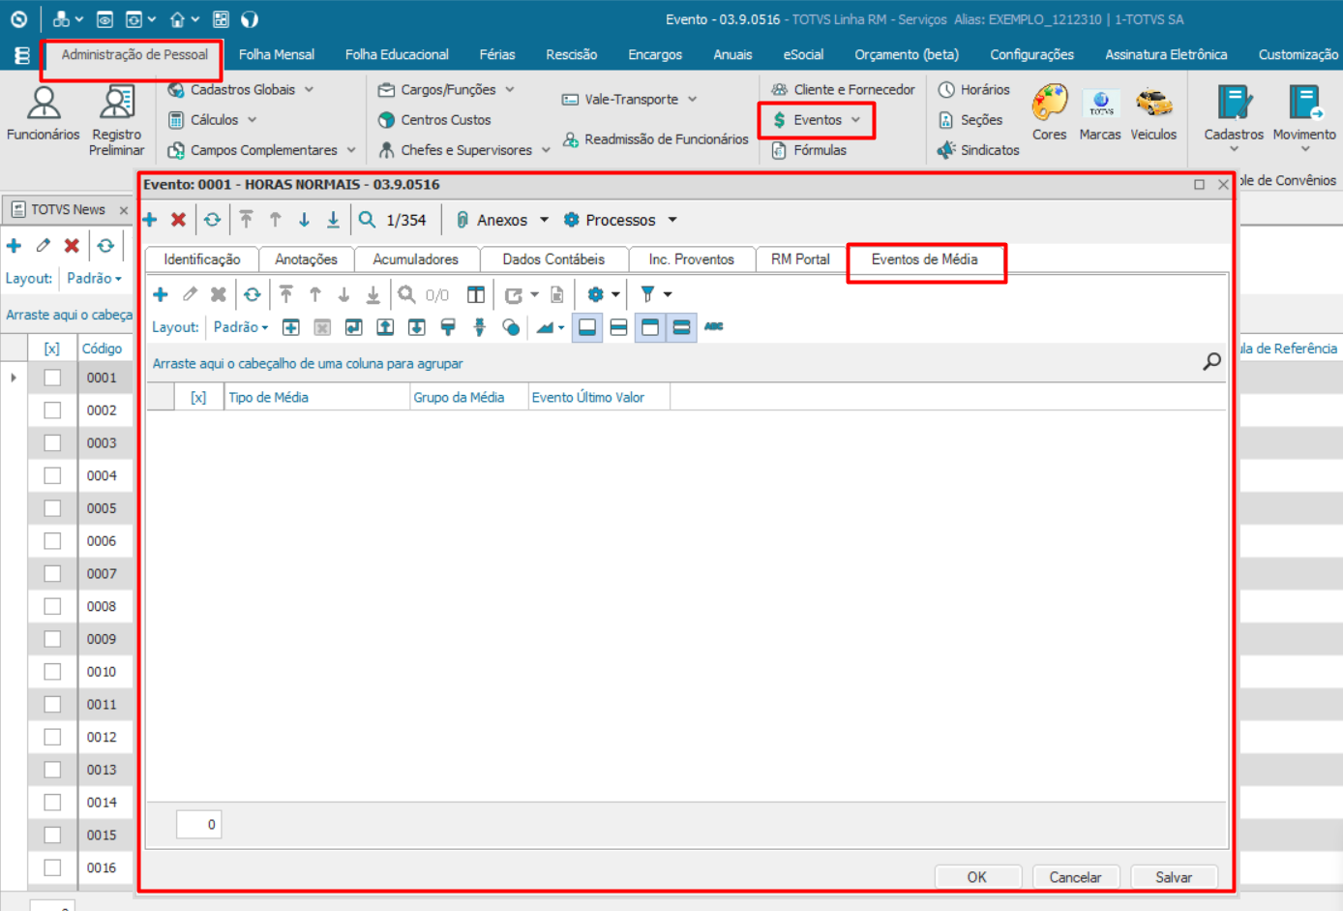The width and height of the screenshot is (1343, 911).
Task: Open the eSocial ribbon tab
Action: click(x=803, y=54)
